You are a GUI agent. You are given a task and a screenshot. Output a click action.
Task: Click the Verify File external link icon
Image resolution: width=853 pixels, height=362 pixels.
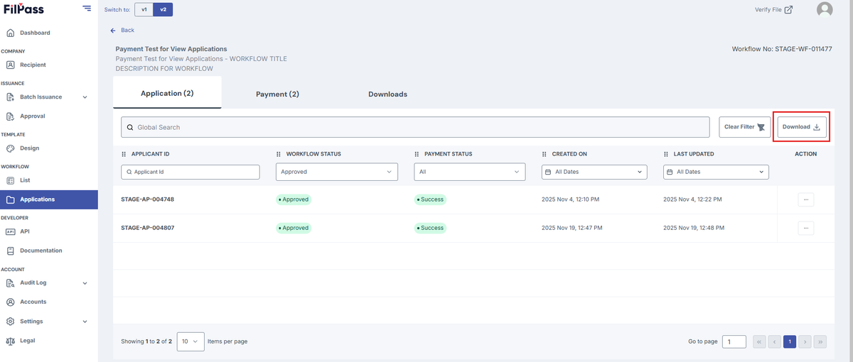coord(788,9)
